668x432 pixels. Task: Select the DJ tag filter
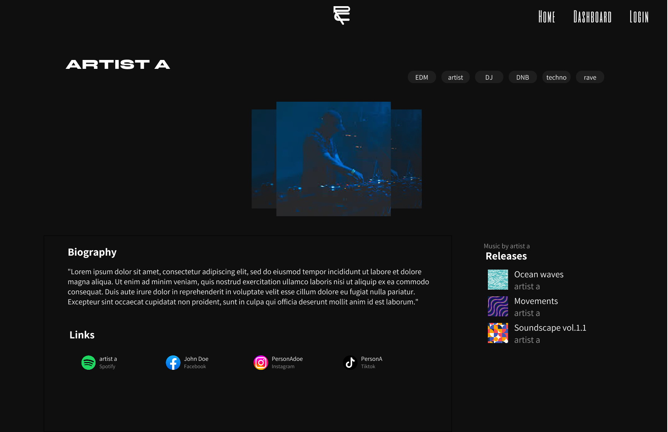tap(489, 77)
